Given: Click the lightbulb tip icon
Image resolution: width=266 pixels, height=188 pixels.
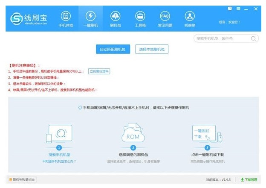Looking at the screenshot, I should click(x=80, y=107).
